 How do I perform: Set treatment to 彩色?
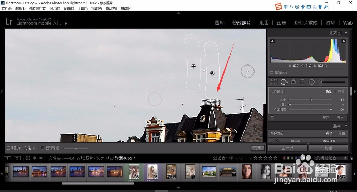pos(329,133)
